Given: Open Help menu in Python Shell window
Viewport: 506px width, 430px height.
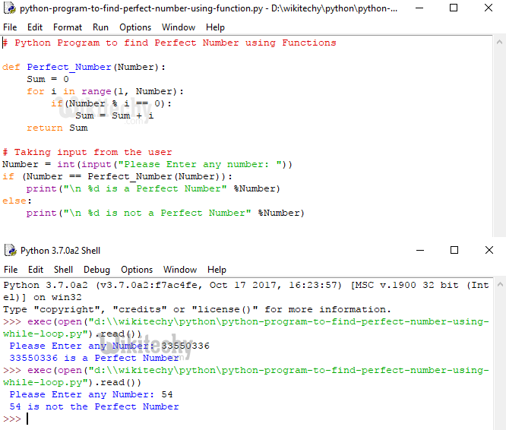Looking at the screenshot, I should [x=217, y=270].
